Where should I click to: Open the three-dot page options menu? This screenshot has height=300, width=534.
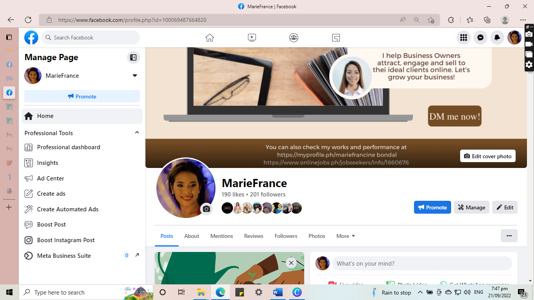[509, 236]
